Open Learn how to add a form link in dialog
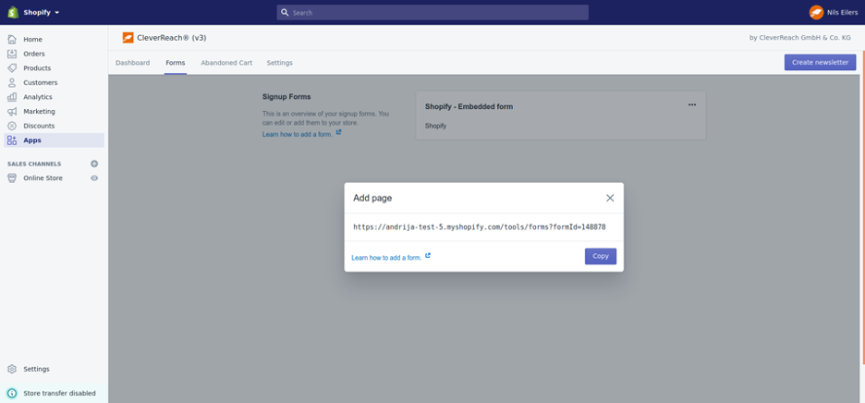The image size is (865, 403). 386,257
